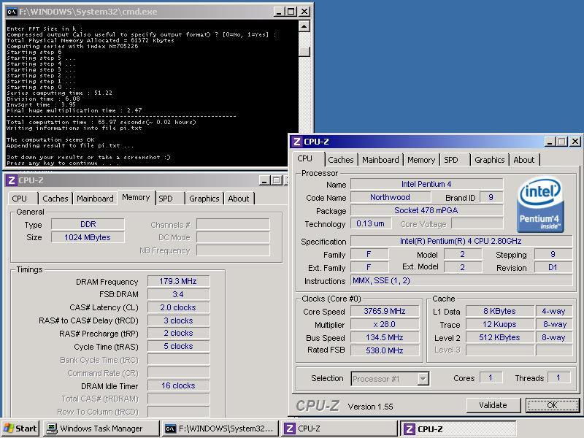Viewport: 584px width, 438px height.
Task: Click the Core Speed value 3765.9 MHz
Action: 385,311
